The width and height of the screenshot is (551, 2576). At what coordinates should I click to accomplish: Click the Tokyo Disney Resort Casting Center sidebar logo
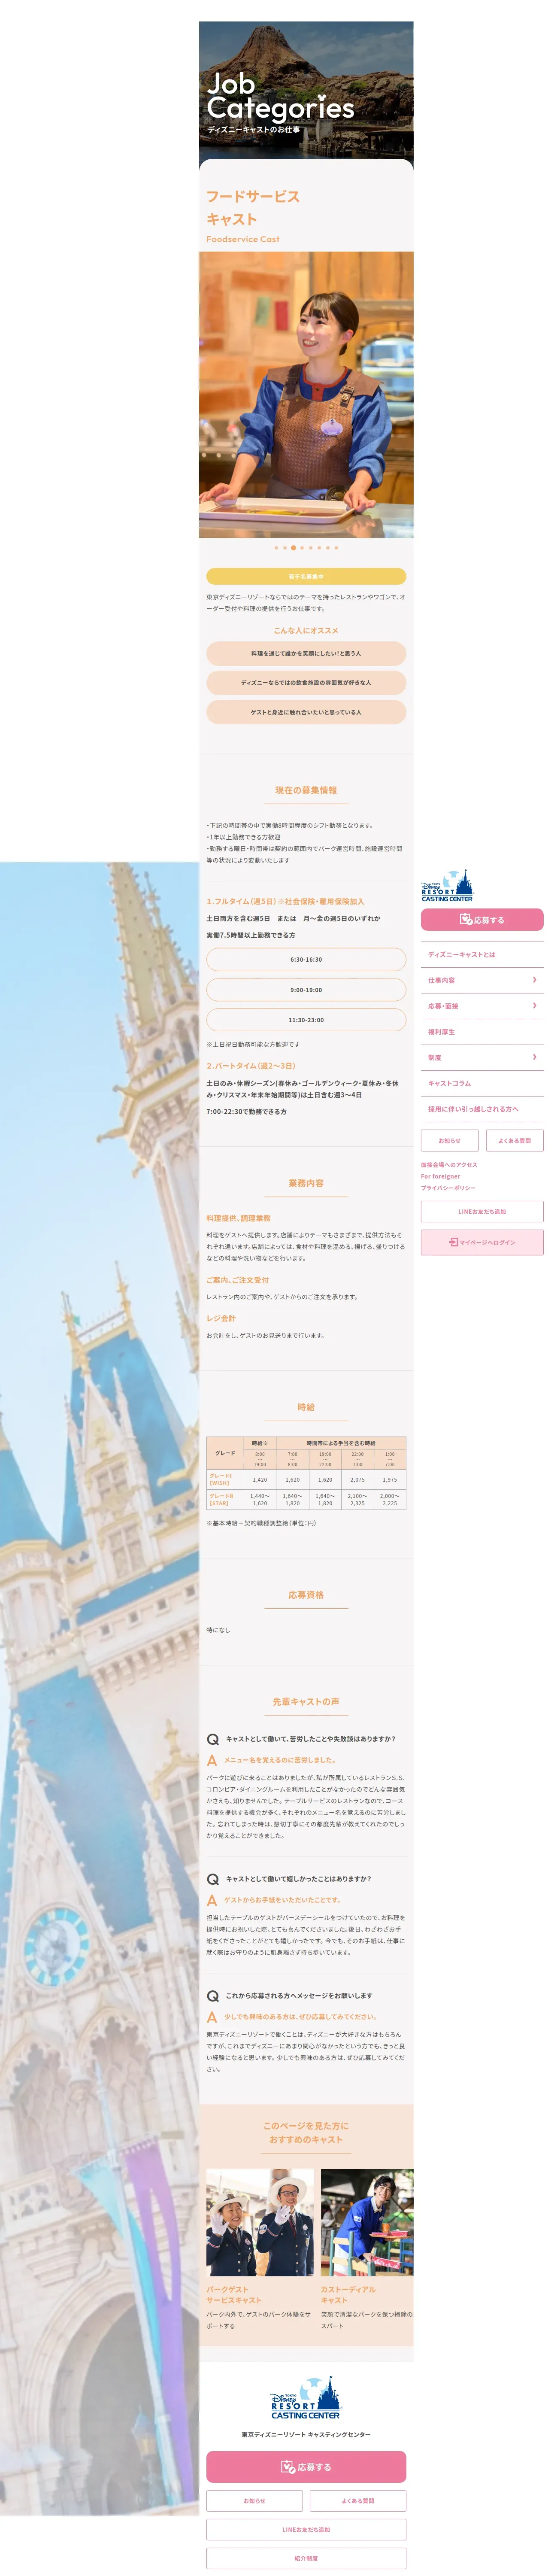point(447,885)
